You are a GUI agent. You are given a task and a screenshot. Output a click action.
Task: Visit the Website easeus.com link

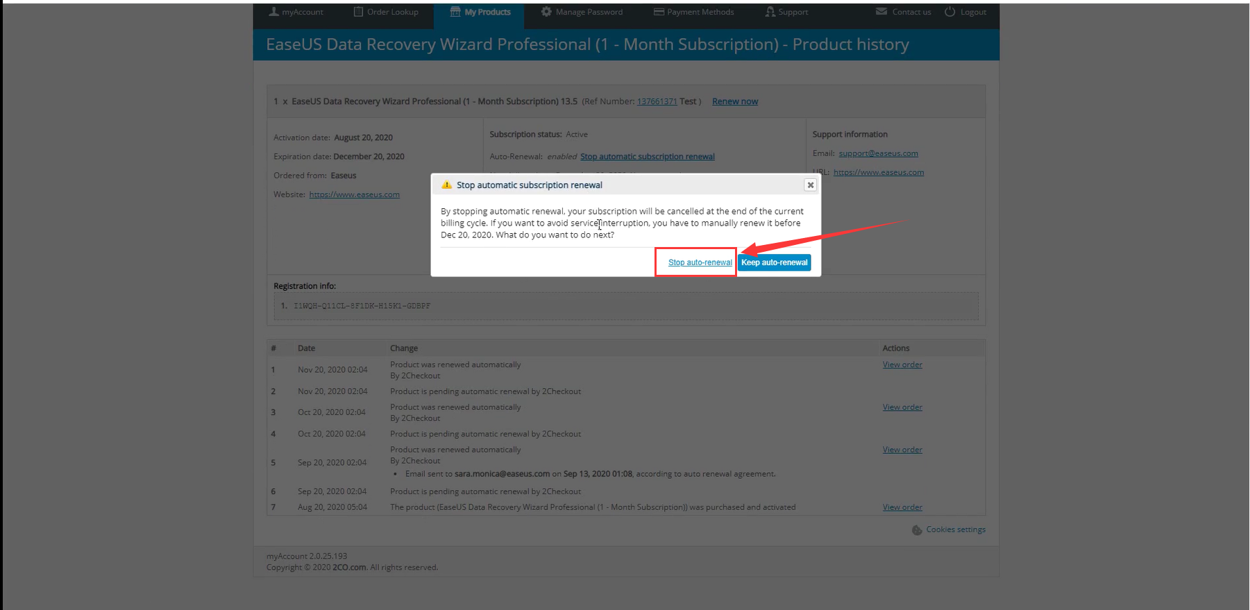click(354, 194)
